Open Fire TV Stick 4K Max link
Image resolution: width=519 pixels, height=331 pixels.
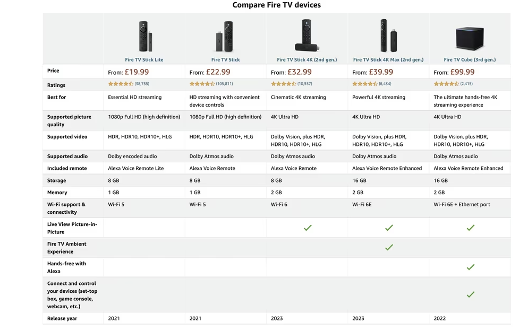click(x=388, y=60)
